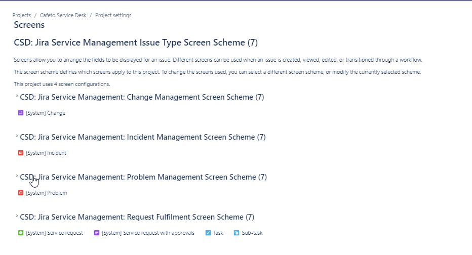472x255 pixels.
Task: Open Cafeto Service Desk breadcrumb
Action: tap(63, 15)
